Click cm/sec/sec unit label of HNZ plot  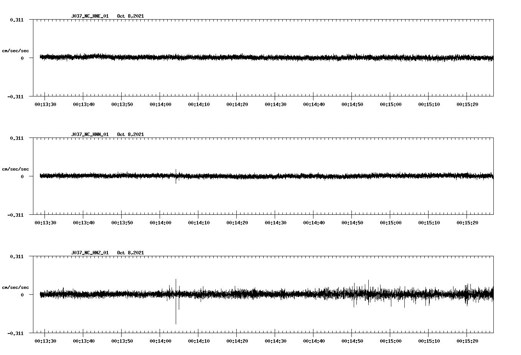click(x=15, y=287)
